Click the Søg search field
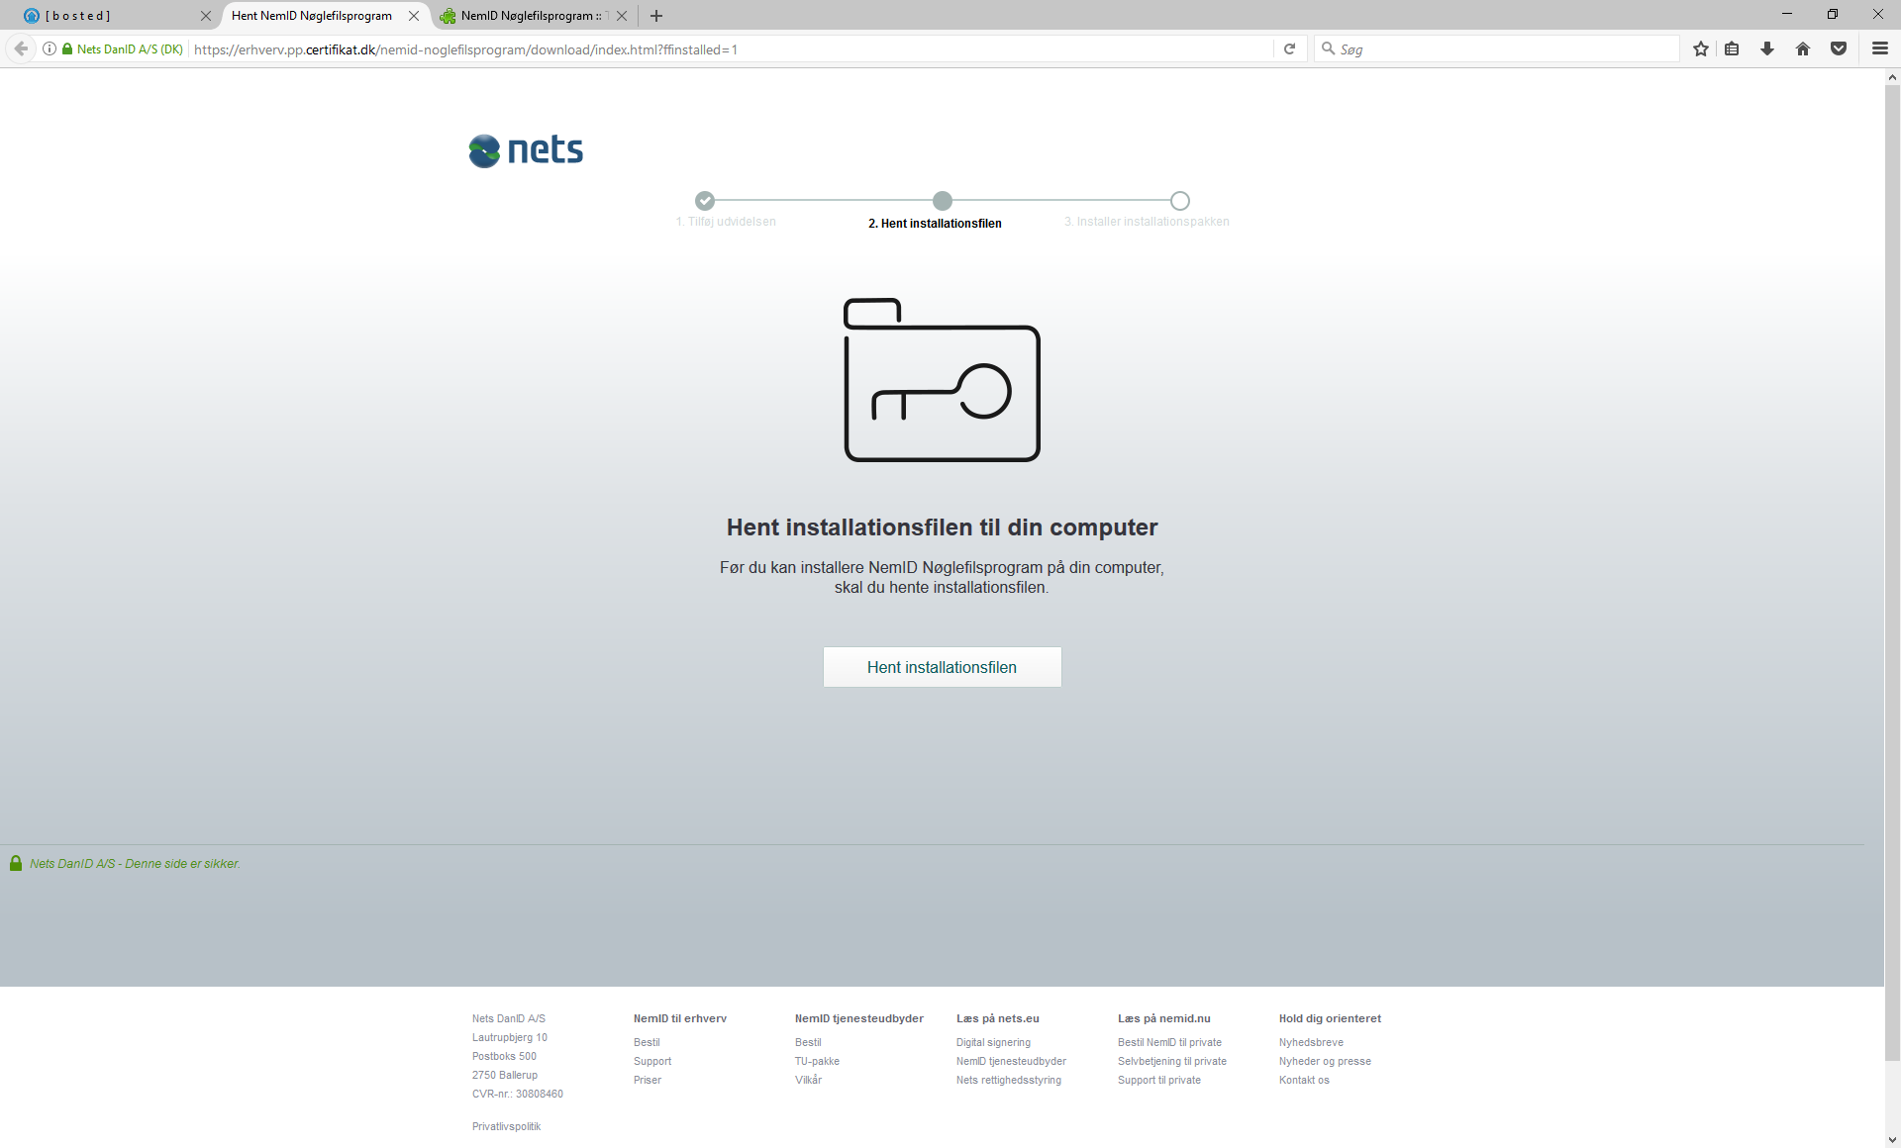This screenshot has height=1148, width=1901. click(x=1497, y=48)
